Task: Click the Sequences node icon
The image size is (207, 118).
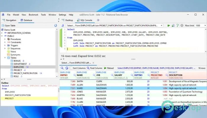Action: [9, 48]
